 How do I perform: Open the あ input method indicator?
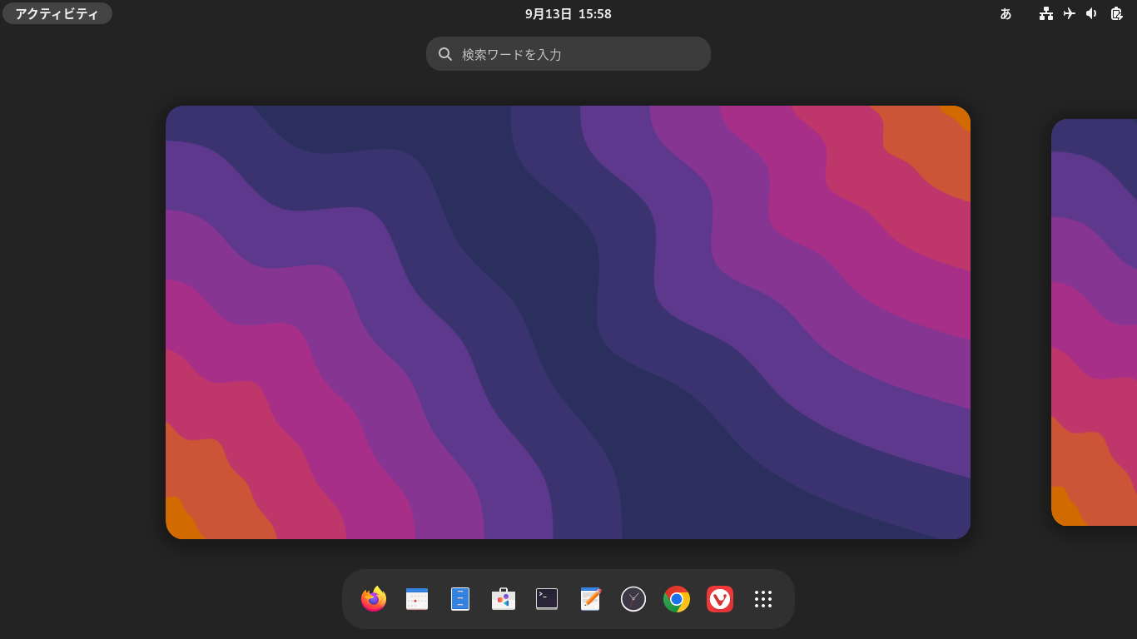tap(1005, 13)
